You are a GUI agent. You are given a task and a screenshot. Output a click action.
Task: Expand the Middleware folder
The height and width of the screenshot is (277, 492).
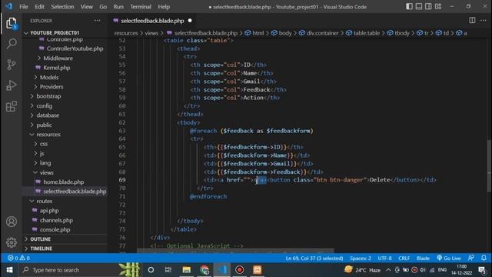coord(58,58)
